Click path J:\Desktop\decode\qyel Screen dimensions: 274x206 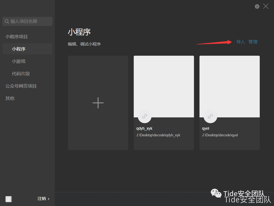tap(220, 135)
